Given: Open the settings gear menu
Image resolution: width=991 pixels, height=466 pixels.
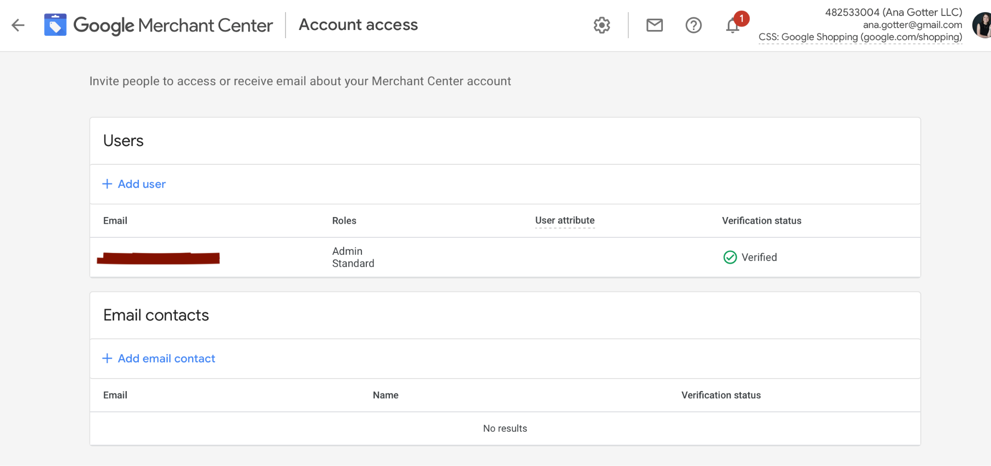Looking at the screenshot, I should pyautogui.click(x=601, y=25).
